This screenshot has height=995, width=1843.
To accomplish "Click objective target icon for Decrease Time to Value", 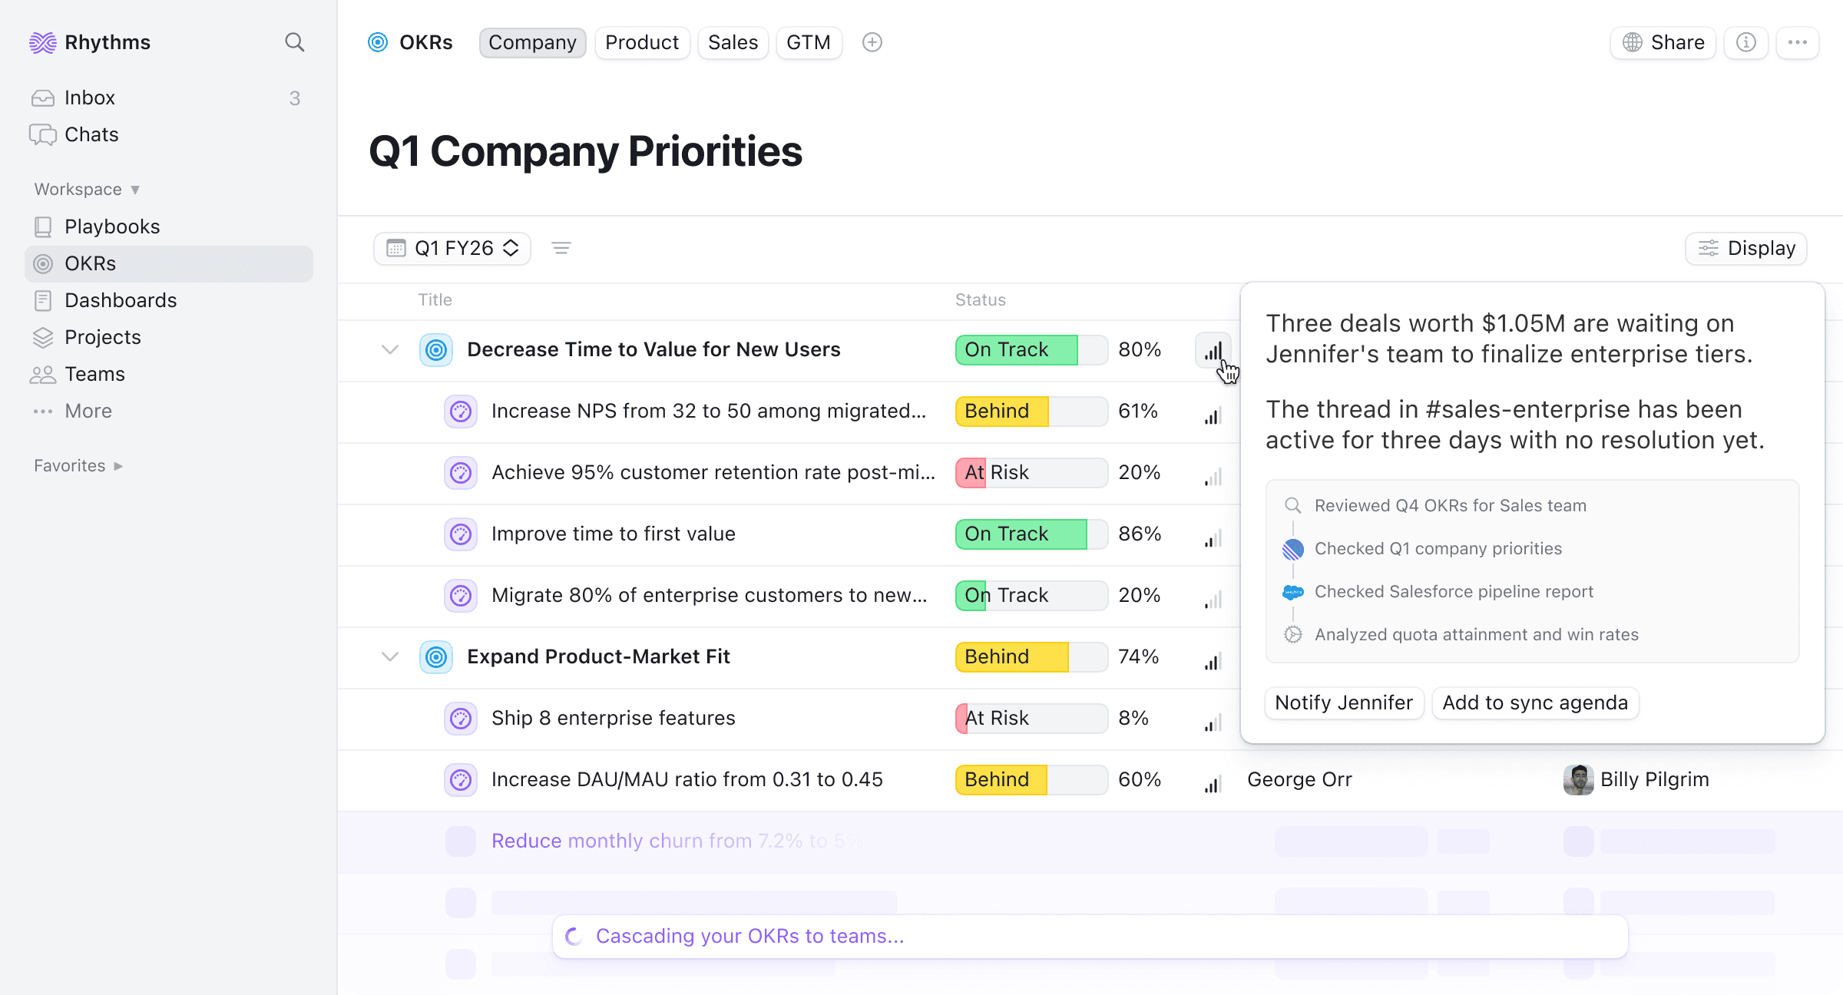I will [436, 350].
